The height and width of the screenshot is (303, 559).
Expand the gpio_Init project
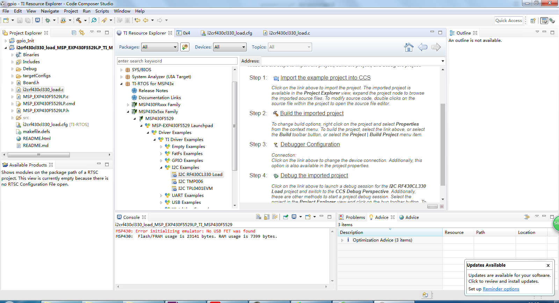coord(6,41)
